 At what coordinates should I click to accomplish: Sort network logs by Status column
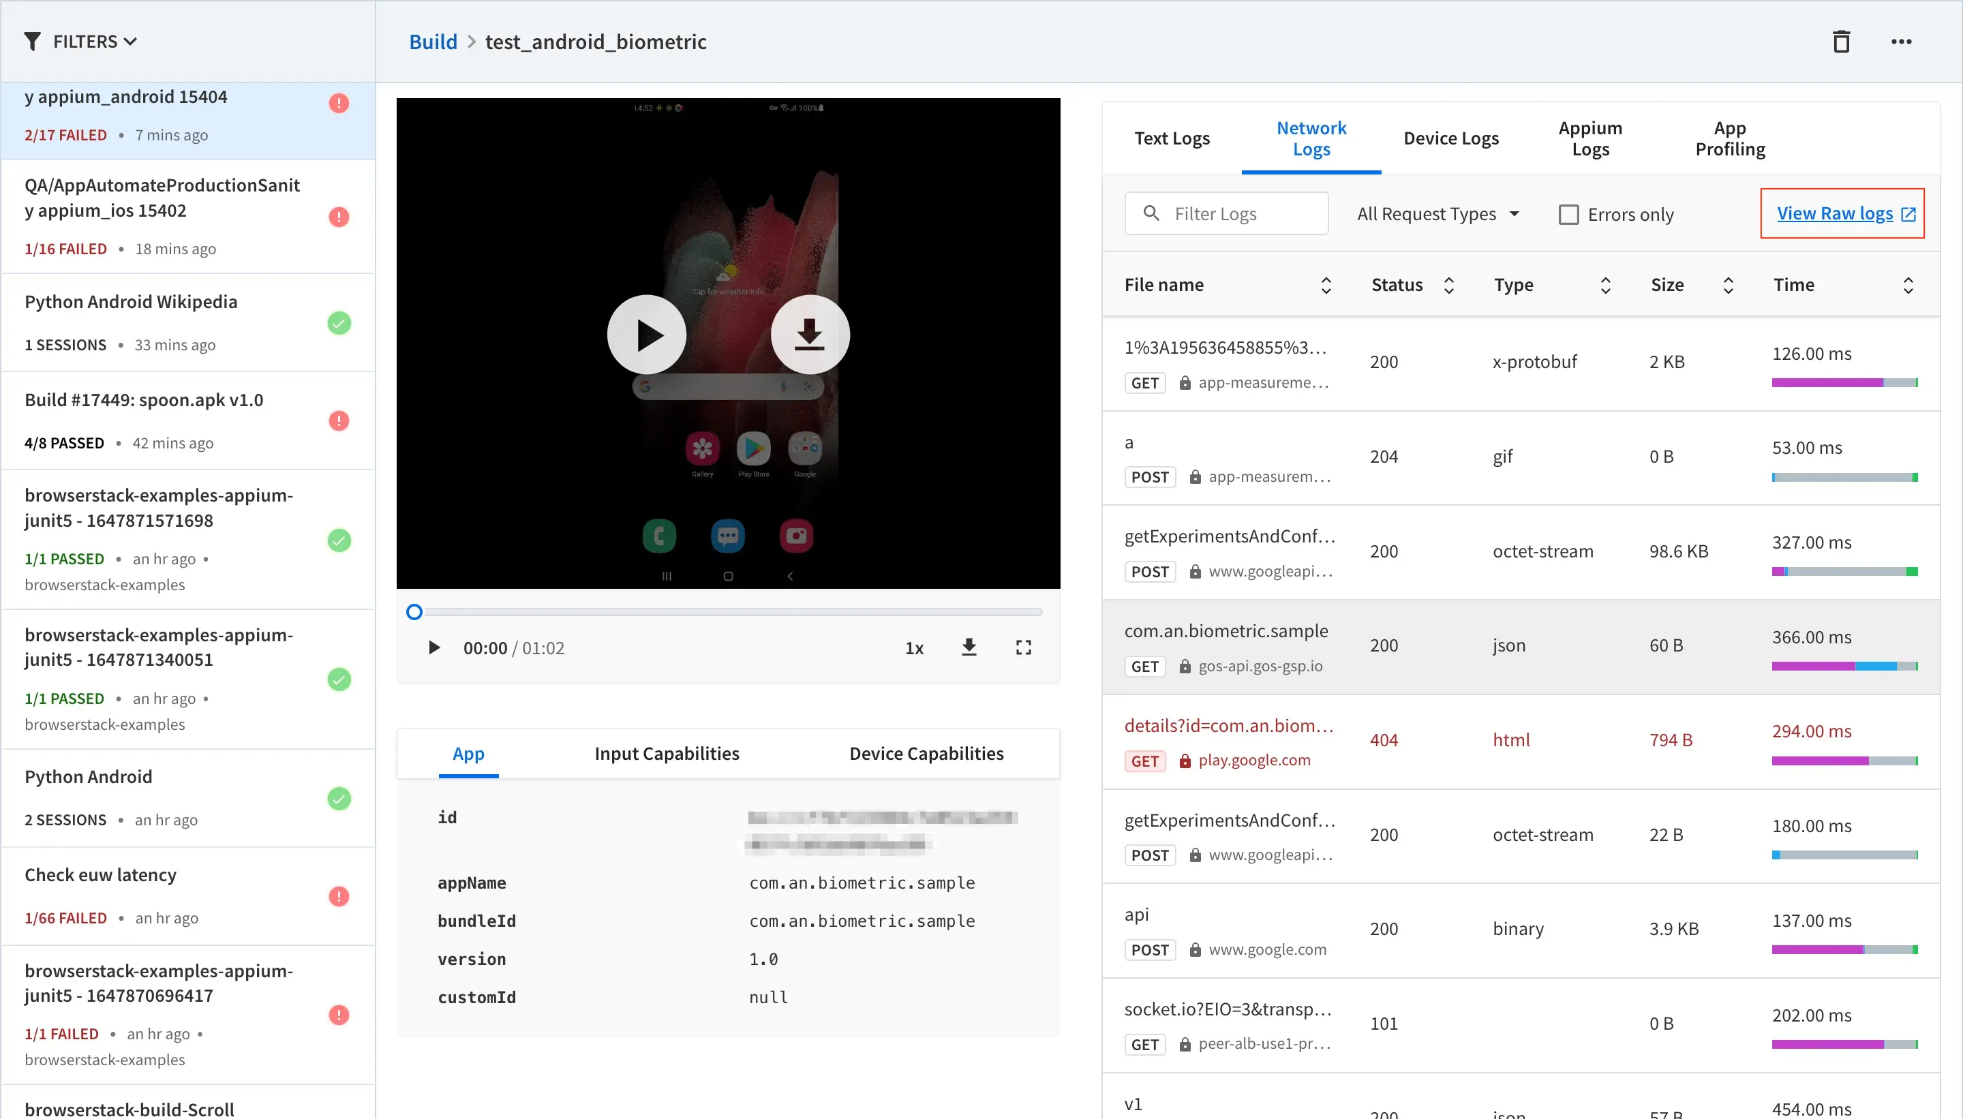pos(1449,285)
